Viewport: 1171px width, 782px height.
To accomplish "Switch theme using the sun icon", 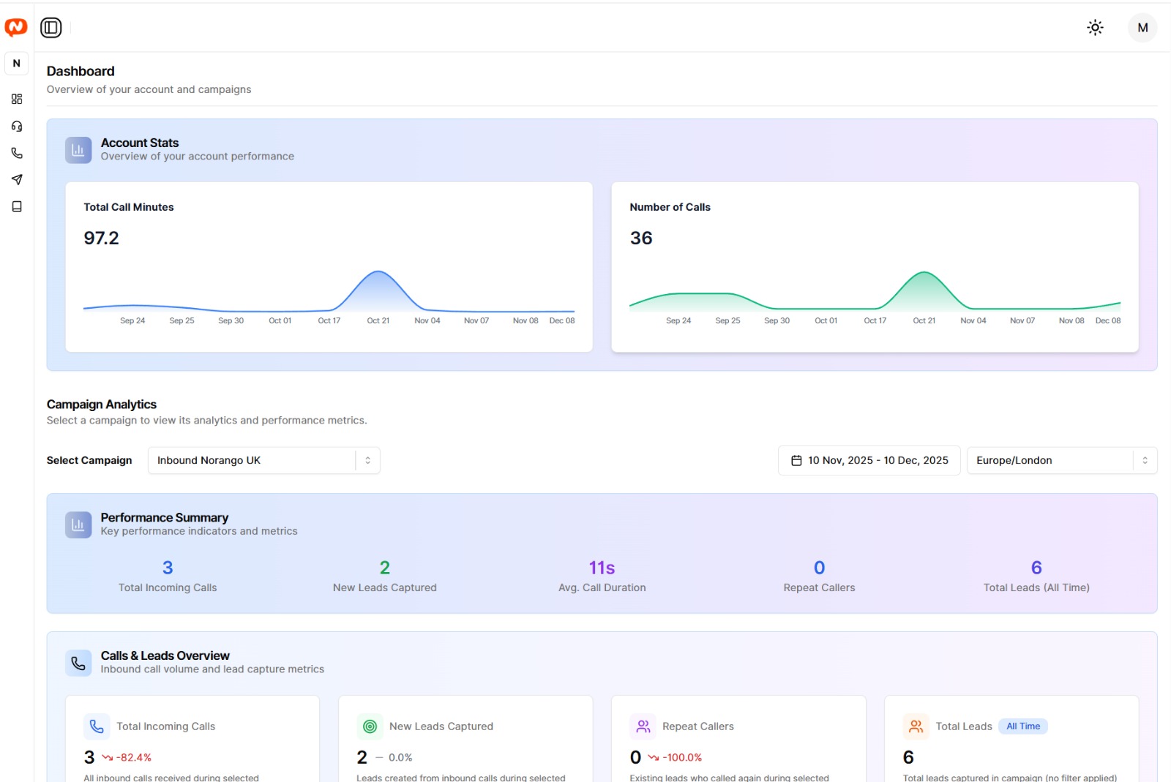I will 1095,28.
